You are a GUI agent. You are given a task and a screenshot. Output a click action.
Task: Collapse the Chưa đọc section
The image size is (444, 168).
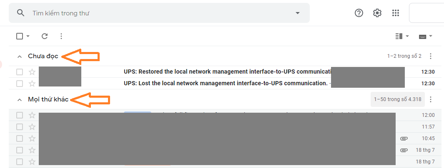pos(19,56)
